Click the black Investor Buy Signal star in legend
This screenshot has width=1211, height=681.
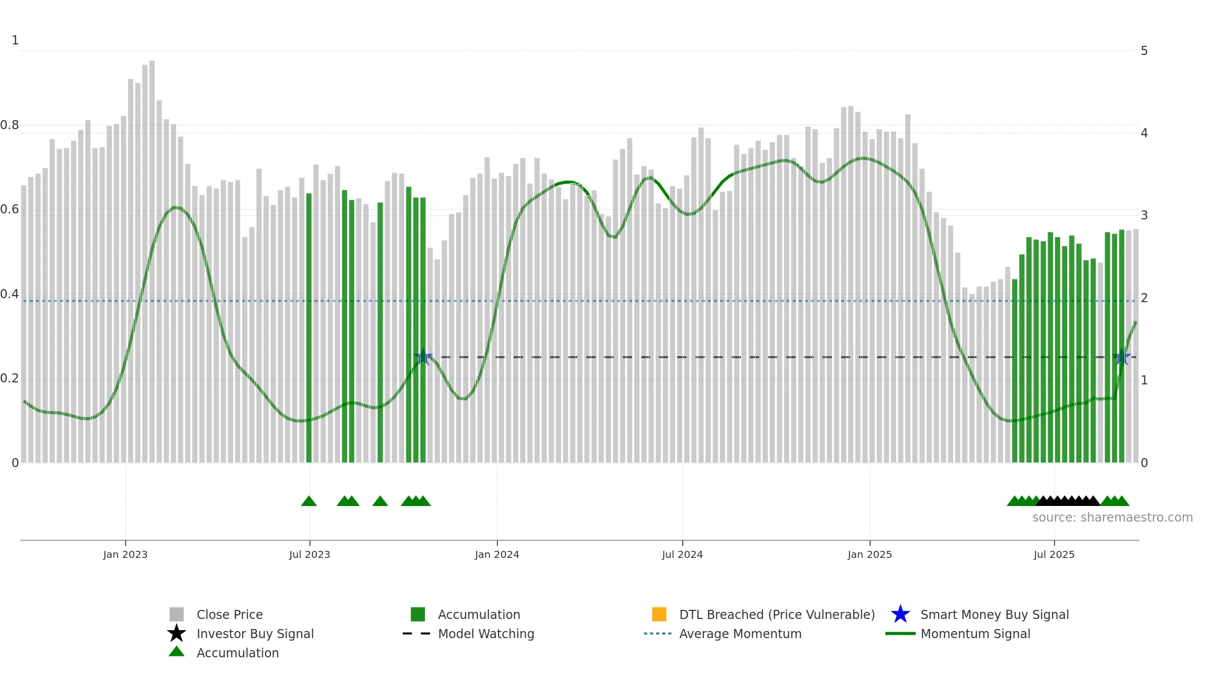click(x=177, y=634)
